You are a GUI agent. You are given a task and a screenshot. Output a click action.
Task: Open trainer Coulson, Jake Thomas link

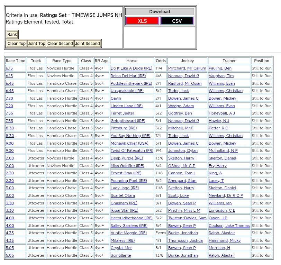(x=229, y=226)
